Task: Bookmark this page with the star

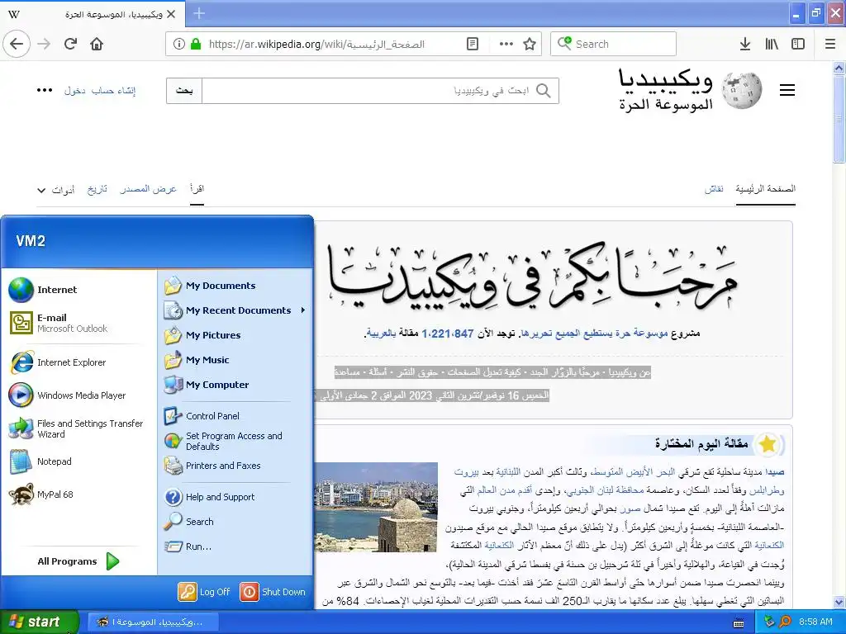Action: pos(530,45)
